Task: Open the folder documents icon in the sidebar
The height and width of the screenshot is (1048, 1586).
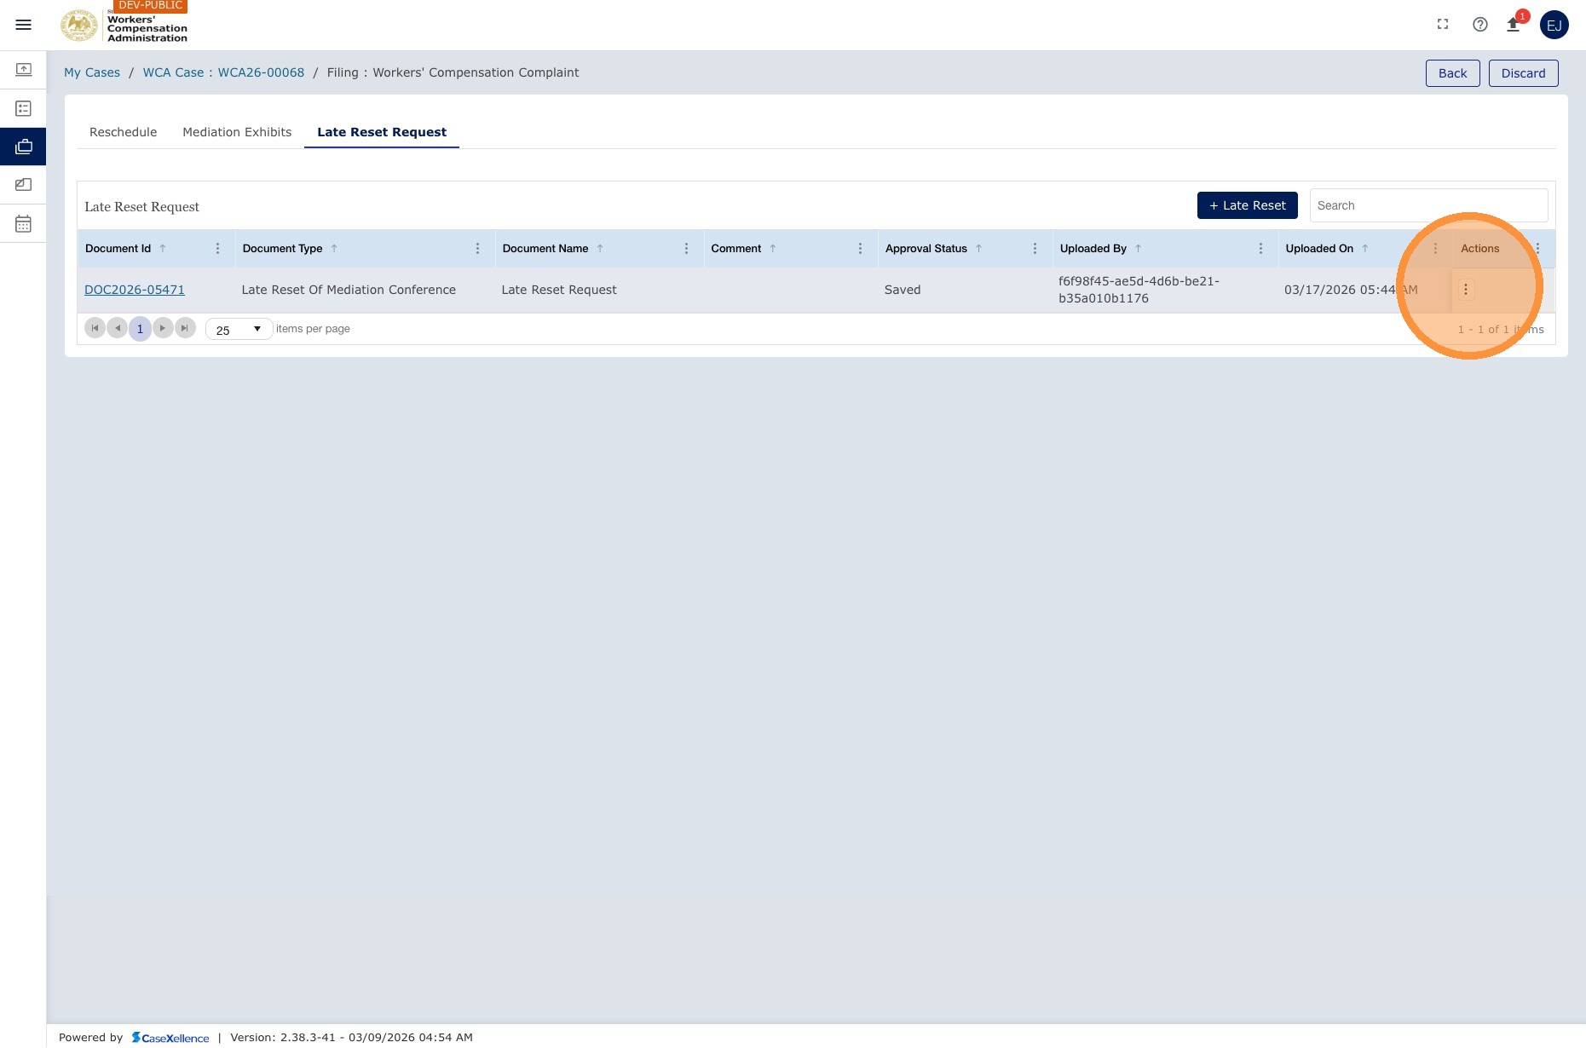Action: coord(24,185)
